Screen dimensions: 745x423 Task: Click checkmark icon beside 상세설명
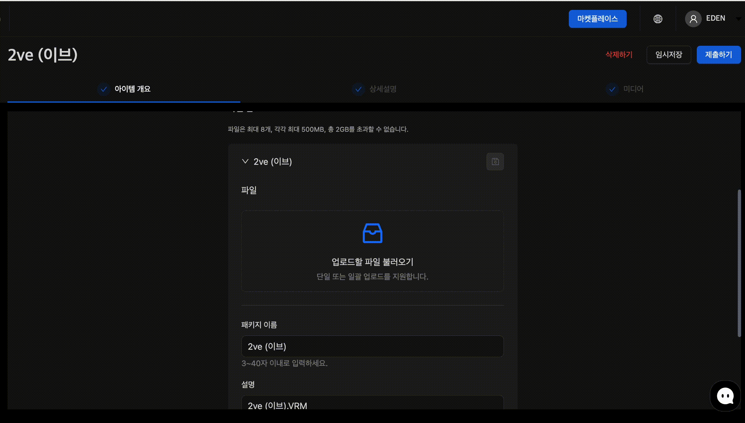[x=358, y=89]
